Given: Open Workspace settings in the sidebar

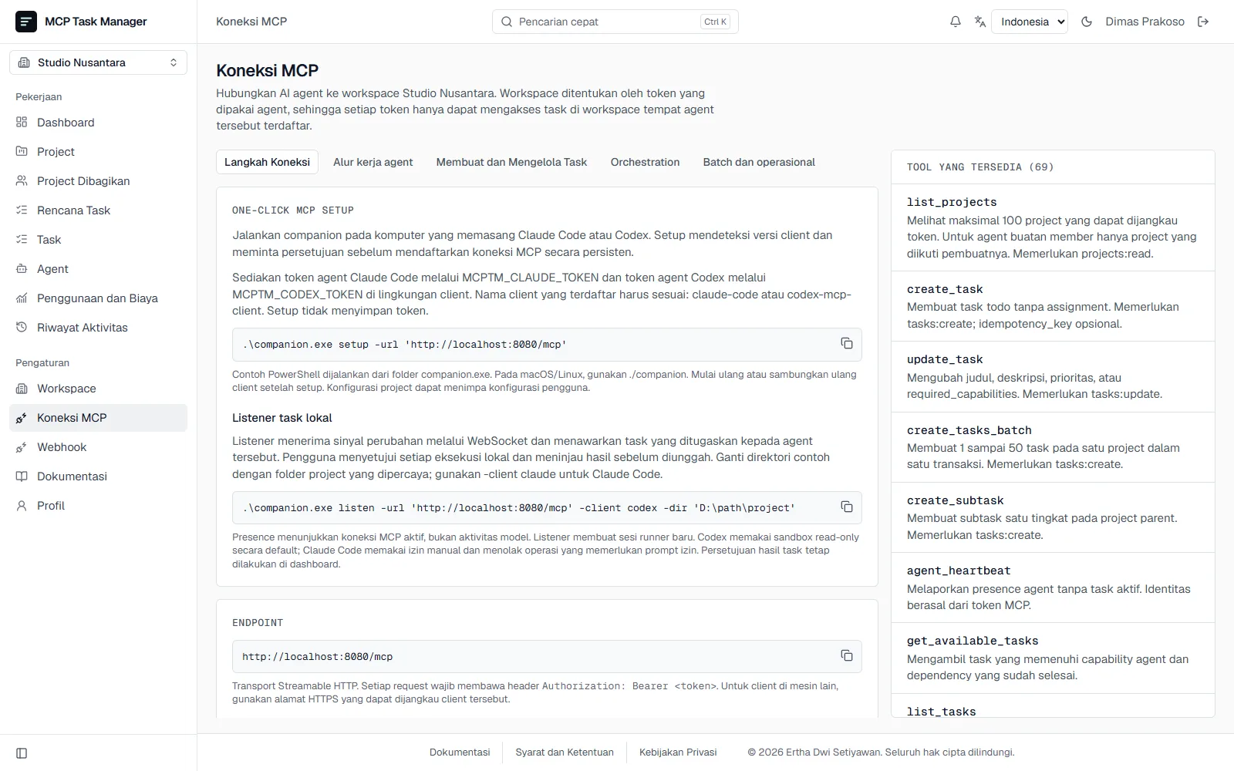Looking at the screenshot, I should (x=98, y=389).
